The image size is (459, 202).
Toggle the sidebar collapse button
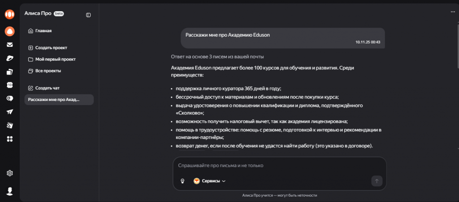[88, 15]
